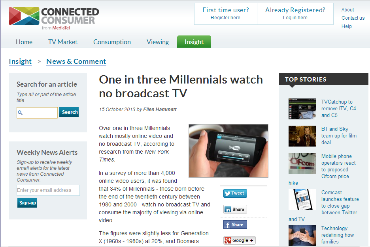370x247 pixels.
Task: Click the magnifier icon in article search
Action: pos(20,113)
